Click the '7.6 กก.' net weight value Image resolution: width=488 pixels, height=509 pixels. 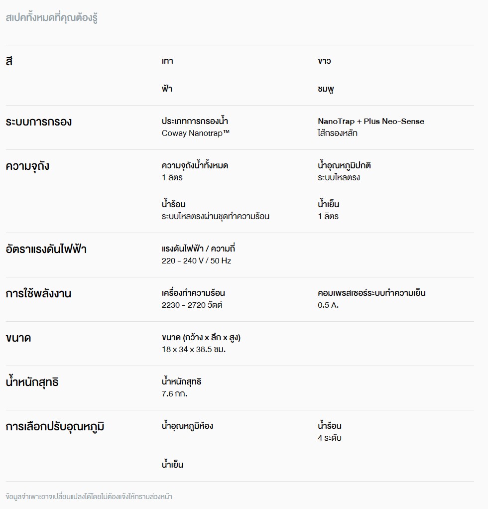coord(175,394)
